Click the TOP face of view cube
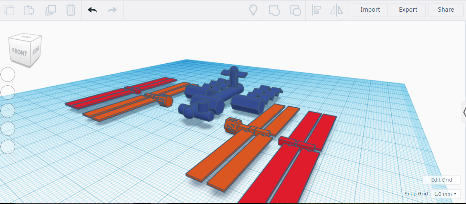Screen dimensions: 466x204 pos(25,36)
